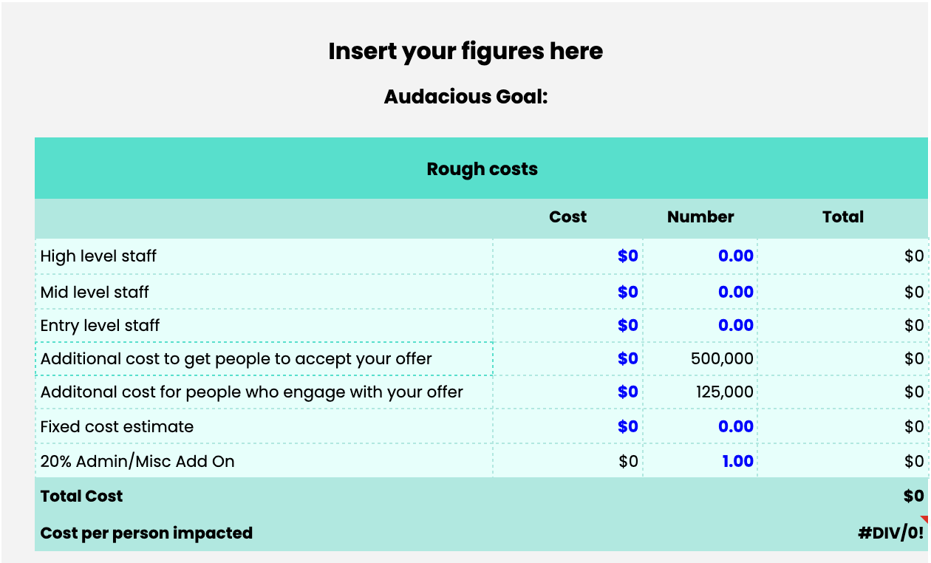Click the Mid level staff number value
The height and width of the screenshot is (563, 931).
pos(736,292)
